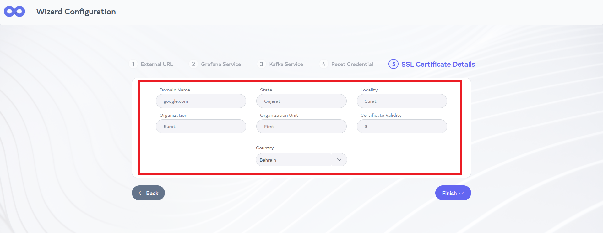Go to External URL step

pos(156,64)
